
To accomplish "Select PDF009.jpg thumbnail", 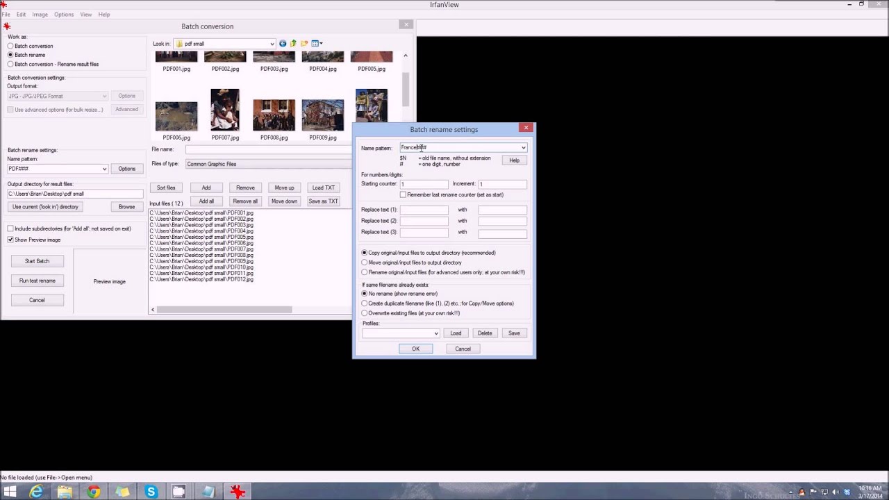I will pyautogui.click(x=322, y=115).
